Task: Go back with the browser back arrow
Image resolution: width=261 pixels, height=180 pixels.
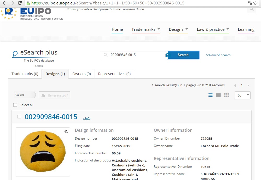Action: 4,3
